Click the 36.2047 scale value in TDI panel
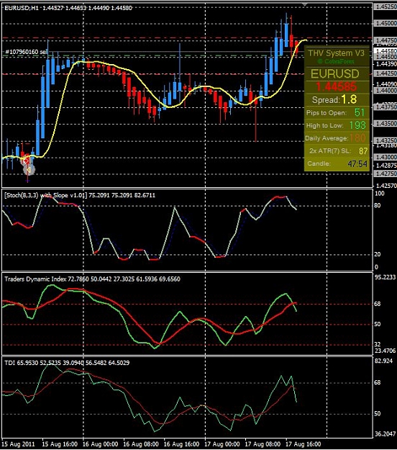397x450 pixels. [x=385, y=434]
